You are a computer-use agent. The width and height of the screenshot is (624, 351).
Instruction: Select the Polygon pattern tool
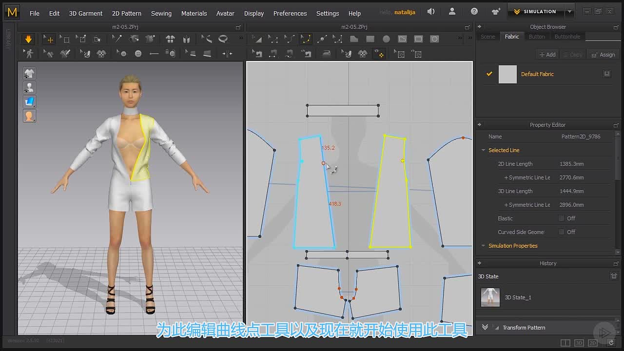(x=354, y=39)
